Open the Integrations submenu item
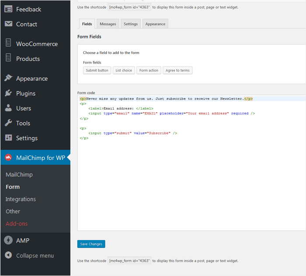This screenshot has height=276, width=306. click(21, 199)
